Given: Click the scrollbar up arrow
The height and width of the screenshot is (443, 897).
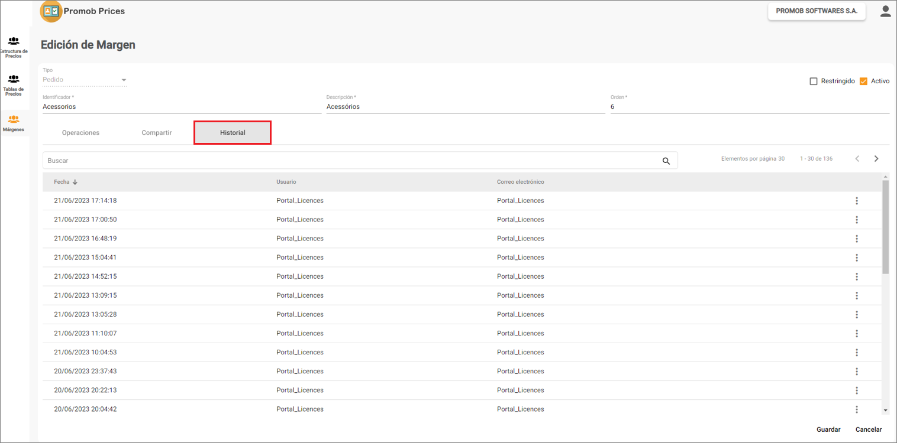Looking at the screenshot, I should tap(885, 177).
